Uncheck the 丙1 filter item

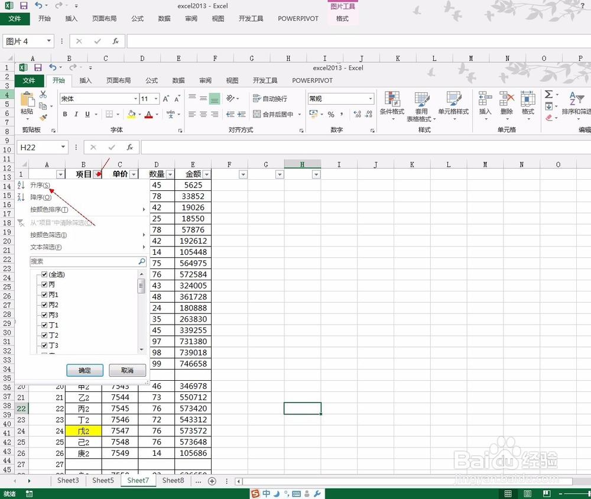pyautogui.click(x=45, y=294)
